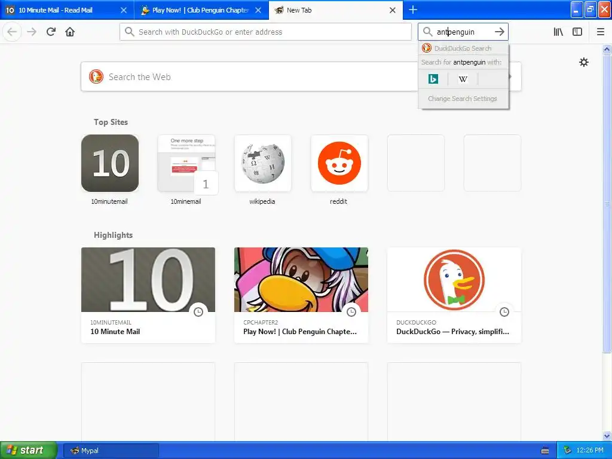The height and width of the screenshot is (459, 612).
Task: Click history clock icon on DuckDuckGo card
Action: (504, 311)
